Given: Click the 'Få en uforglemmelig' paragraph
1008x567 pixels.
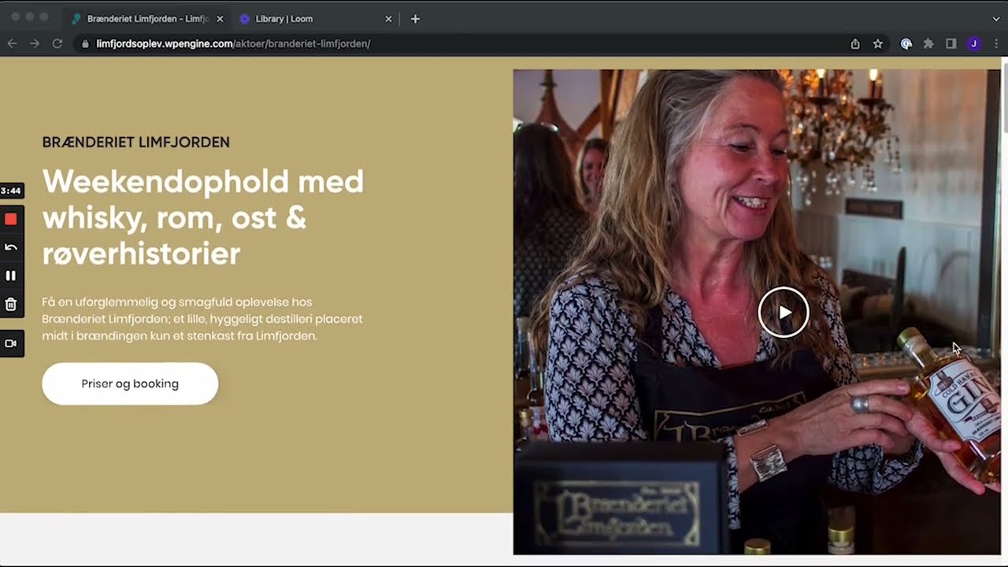Looking at the screenshot, I should (202, 319).
